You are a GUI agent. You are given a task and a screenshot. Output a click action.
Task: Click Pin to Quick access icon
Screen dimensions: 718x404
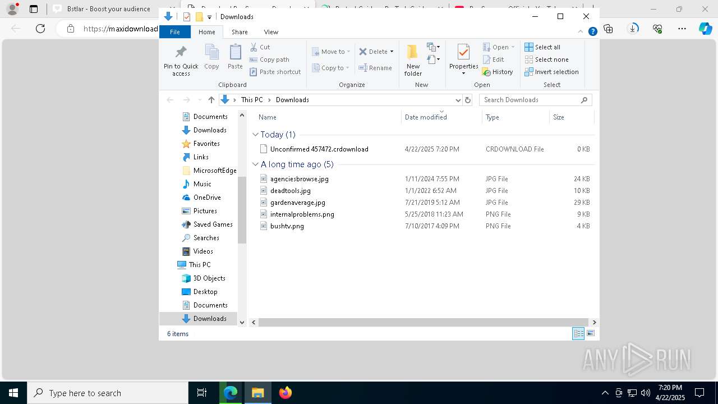click(181, 52)
